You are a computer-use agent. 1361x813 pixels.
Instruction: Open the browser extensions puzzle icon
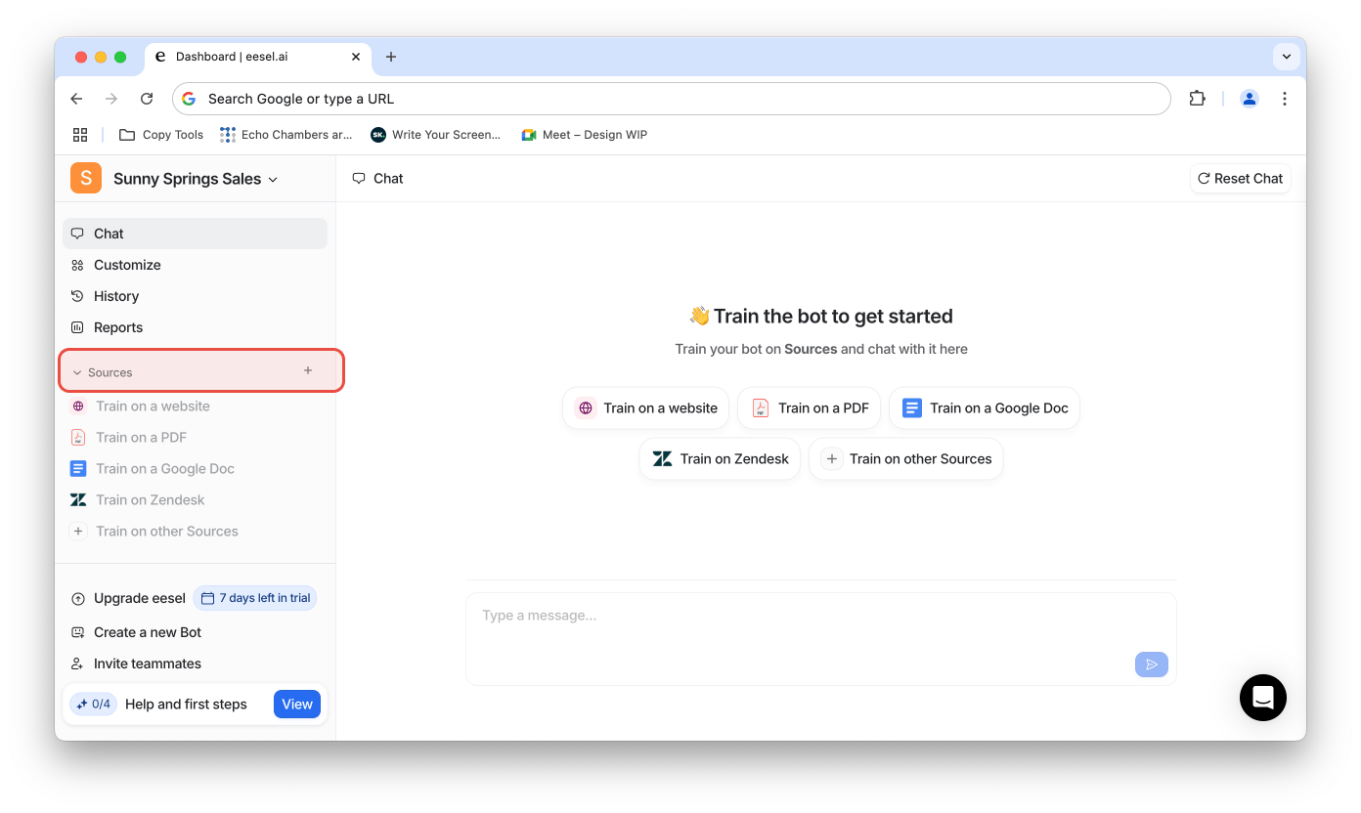click(x=1197, y=99)
